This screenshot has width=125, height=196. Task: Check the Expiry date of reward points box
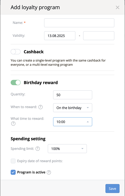(x=13, y=161)
